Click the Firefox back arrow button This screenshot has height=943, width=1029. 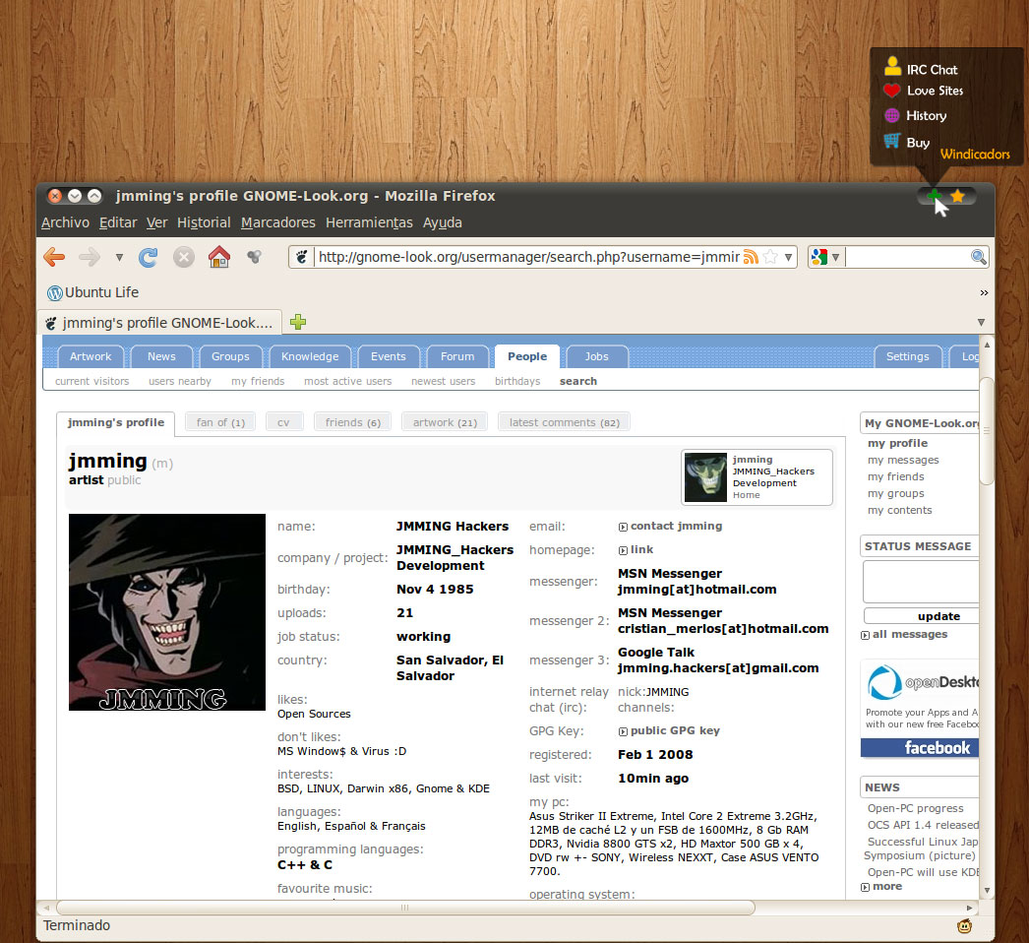click(54, 257)
